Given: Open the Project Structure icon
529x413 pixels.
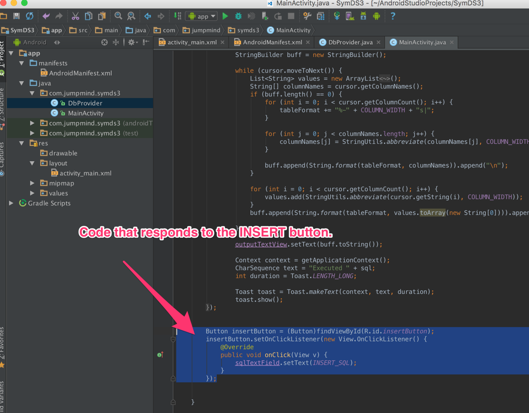Looking at the screenshot, I should click(x=321, y=16).
